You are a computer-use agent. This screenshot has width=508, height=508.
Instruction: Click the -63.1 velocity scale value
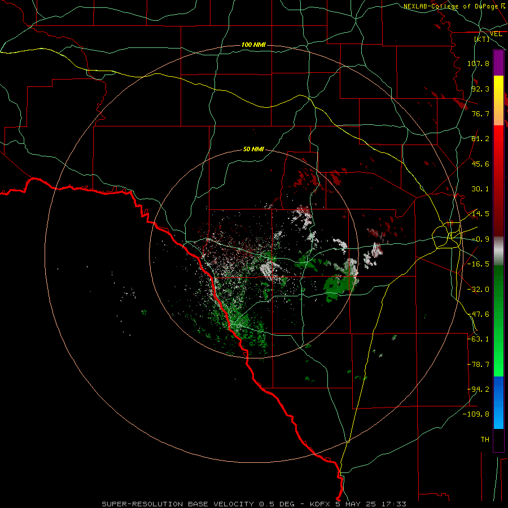(478, 339)
